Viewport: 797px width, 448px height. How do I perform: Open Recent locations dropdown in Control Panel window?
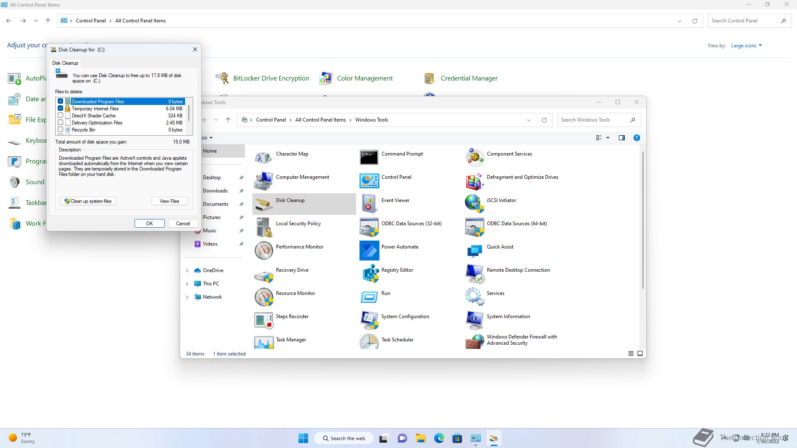[36, 21]
